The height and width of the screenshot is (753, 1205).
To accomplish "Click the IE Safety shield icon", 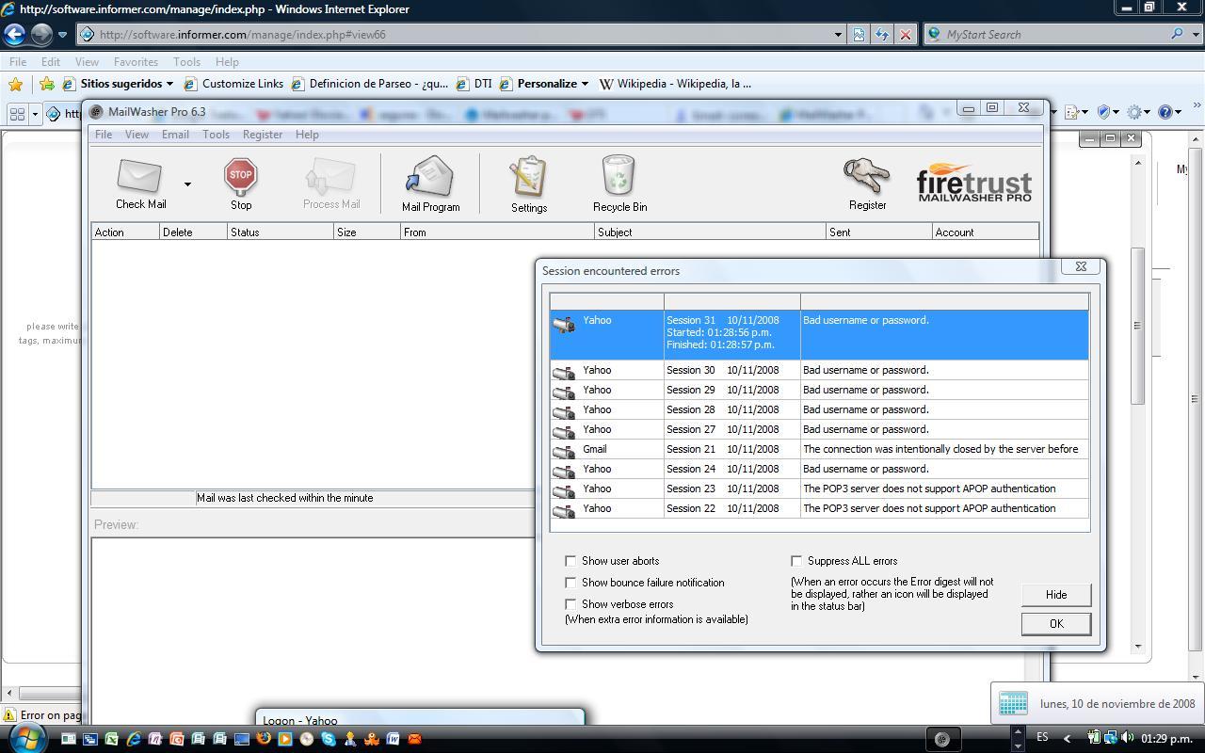I will [x=1104, y=112].
